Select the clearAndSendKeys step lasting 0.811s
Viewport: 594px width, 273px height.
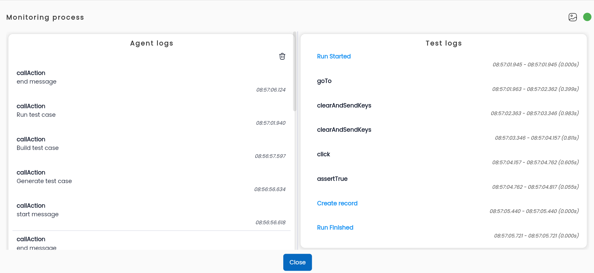pos(344,130)
